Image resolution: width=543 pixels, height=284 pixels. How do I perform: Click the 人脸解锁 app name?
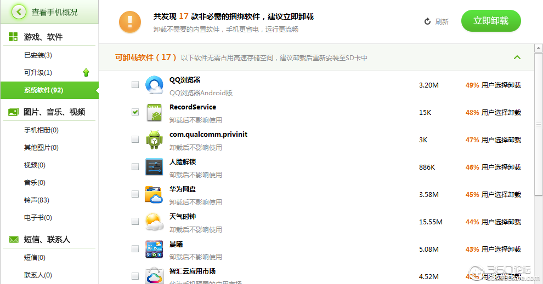click(183, 161)
